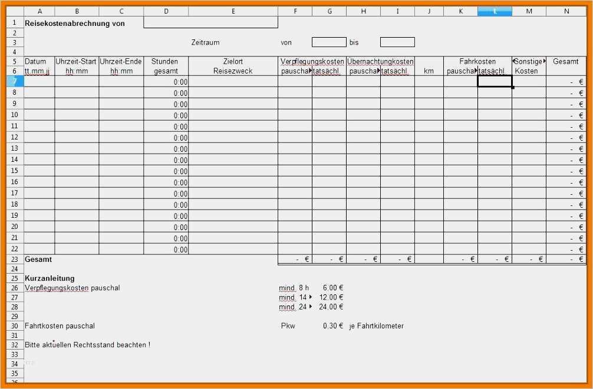Click 'mind. 8 h' cell

click(x=294, y=288)
